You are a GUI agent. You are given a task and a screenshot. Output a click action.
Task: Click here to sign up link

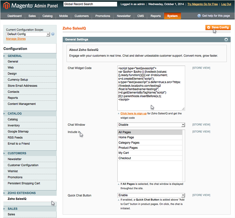tap(134, 113)
